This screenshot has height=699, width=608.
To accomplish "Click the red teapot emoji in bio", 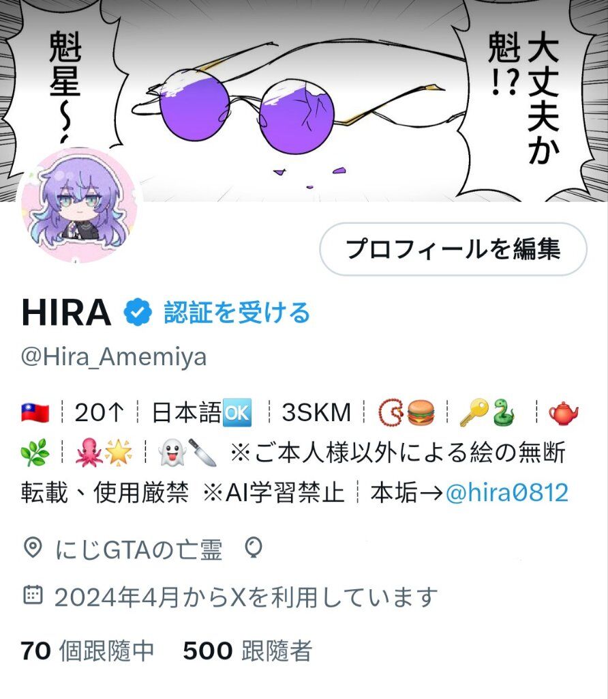I will [x=563, y=412].
